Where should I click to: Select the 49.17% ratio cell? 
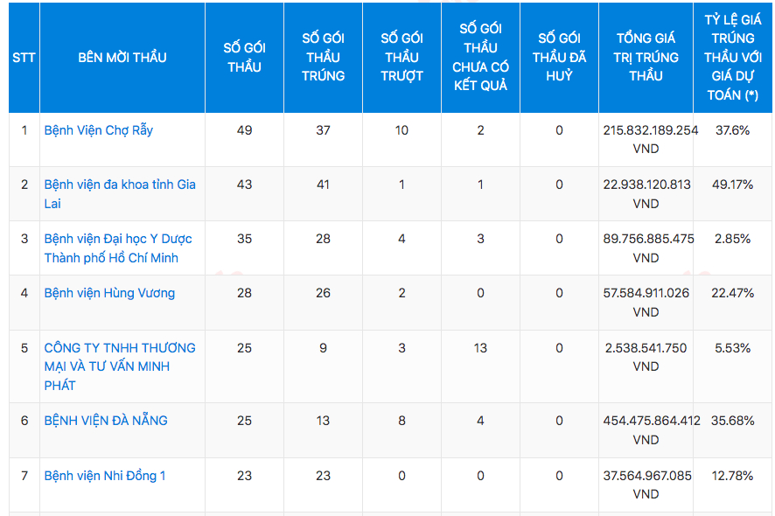point(733,185)
